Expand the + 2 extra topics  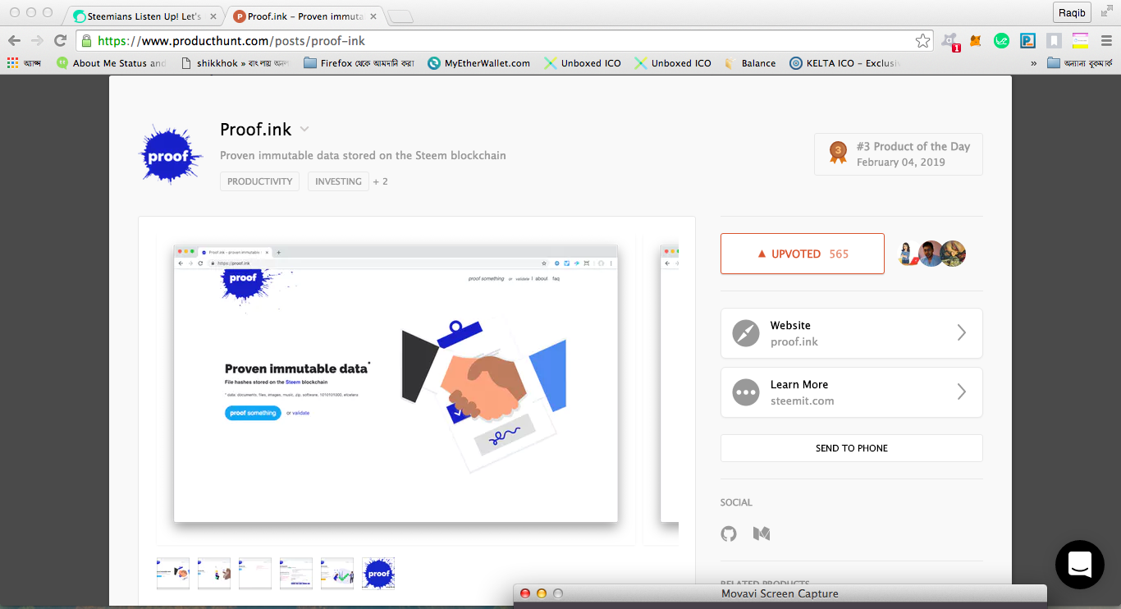point(380,181)
